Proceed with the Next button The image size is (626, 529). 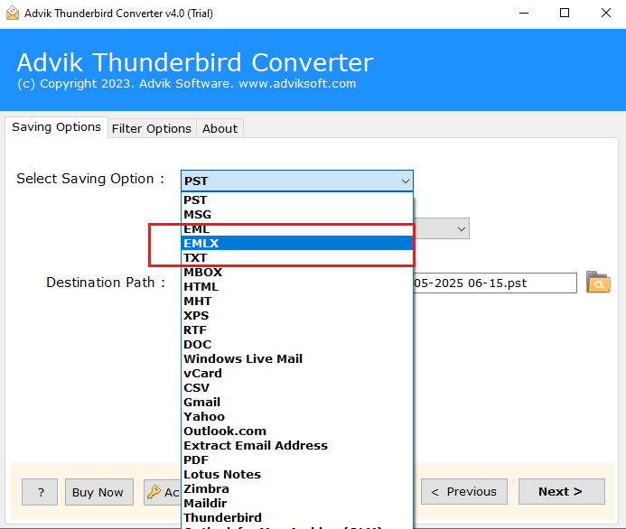point(561,491)
